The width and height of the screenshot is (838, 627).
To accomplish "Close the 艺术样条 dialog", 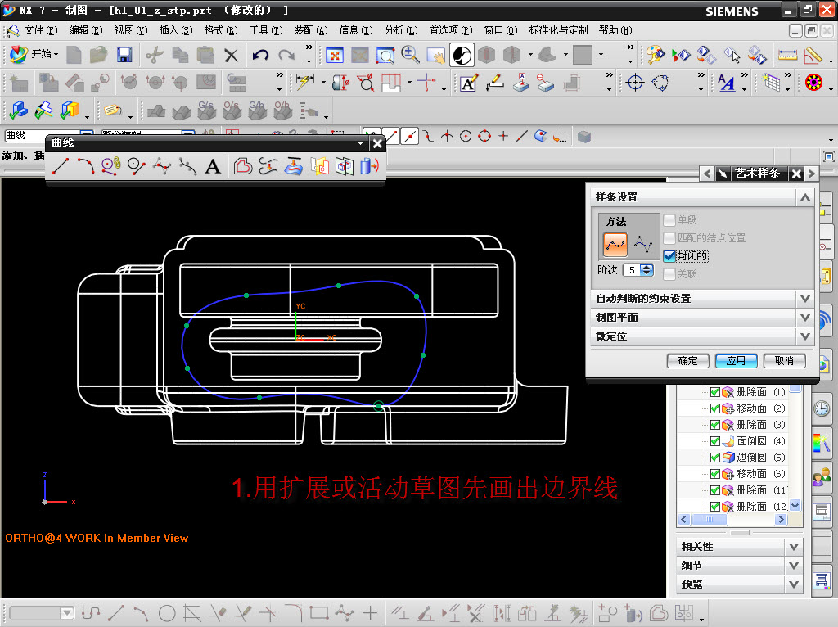I will 796,174.
